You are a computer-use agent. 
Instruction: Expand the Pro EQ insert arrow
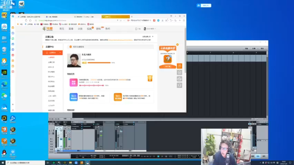coord(72,129)
